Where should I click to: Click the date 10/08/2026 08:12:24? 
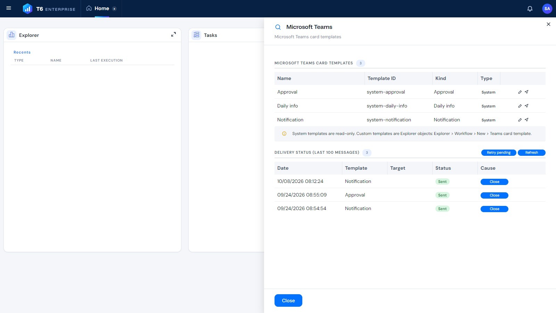[300, 181]
